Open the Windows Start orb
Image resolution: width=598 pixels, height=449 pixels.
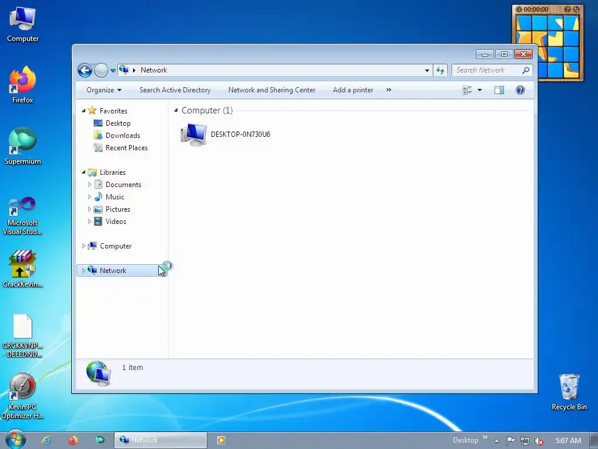tap(15, 440)
